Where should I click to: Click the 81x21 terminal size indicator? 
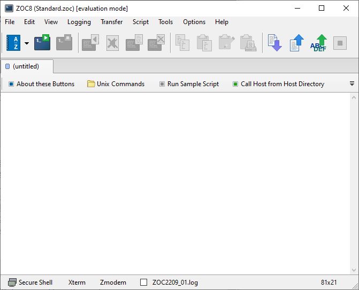click(329, 283)
